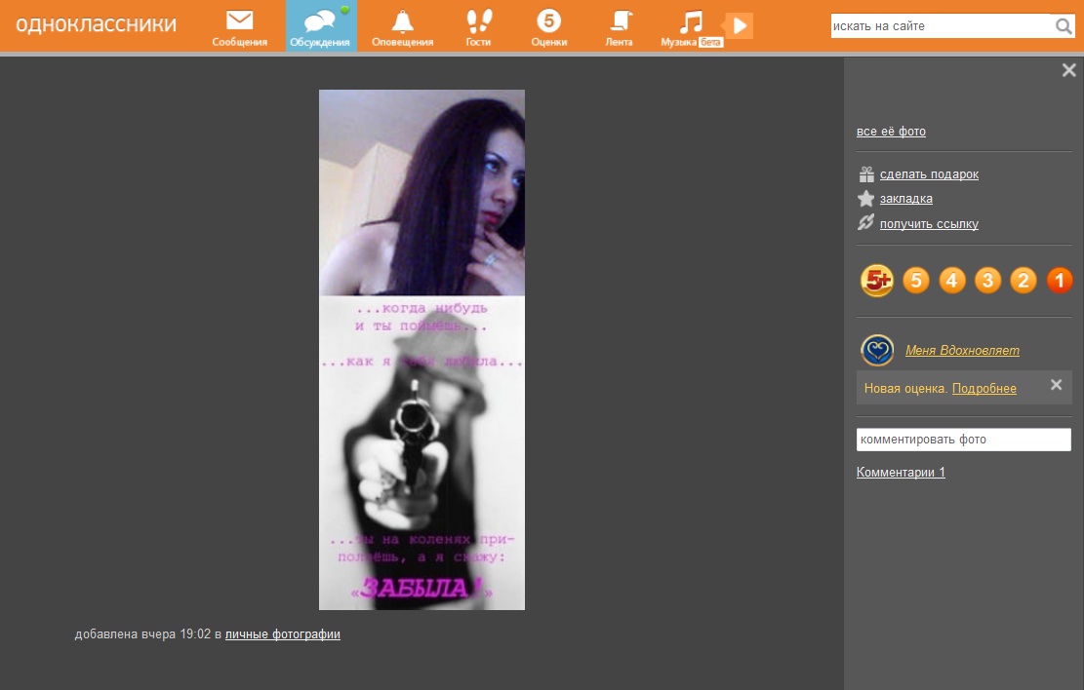This screenshot has width=1084, height=690.
Task: Open Оповещения bell notifications
Action: tap(402, 27)
